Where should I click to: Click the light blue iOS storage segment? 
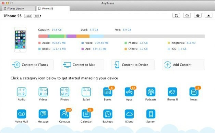point(97,36)
